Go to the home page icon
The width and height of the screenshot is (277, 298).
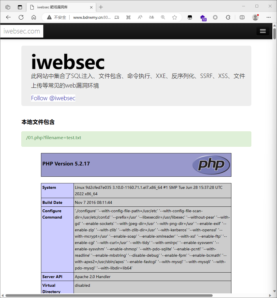click(x=34, y=17)
